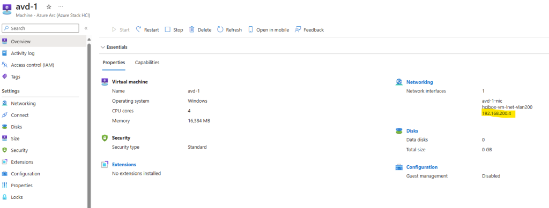Click the Extensions heading icon in main pane
The image size is (549, 208).
105,164
